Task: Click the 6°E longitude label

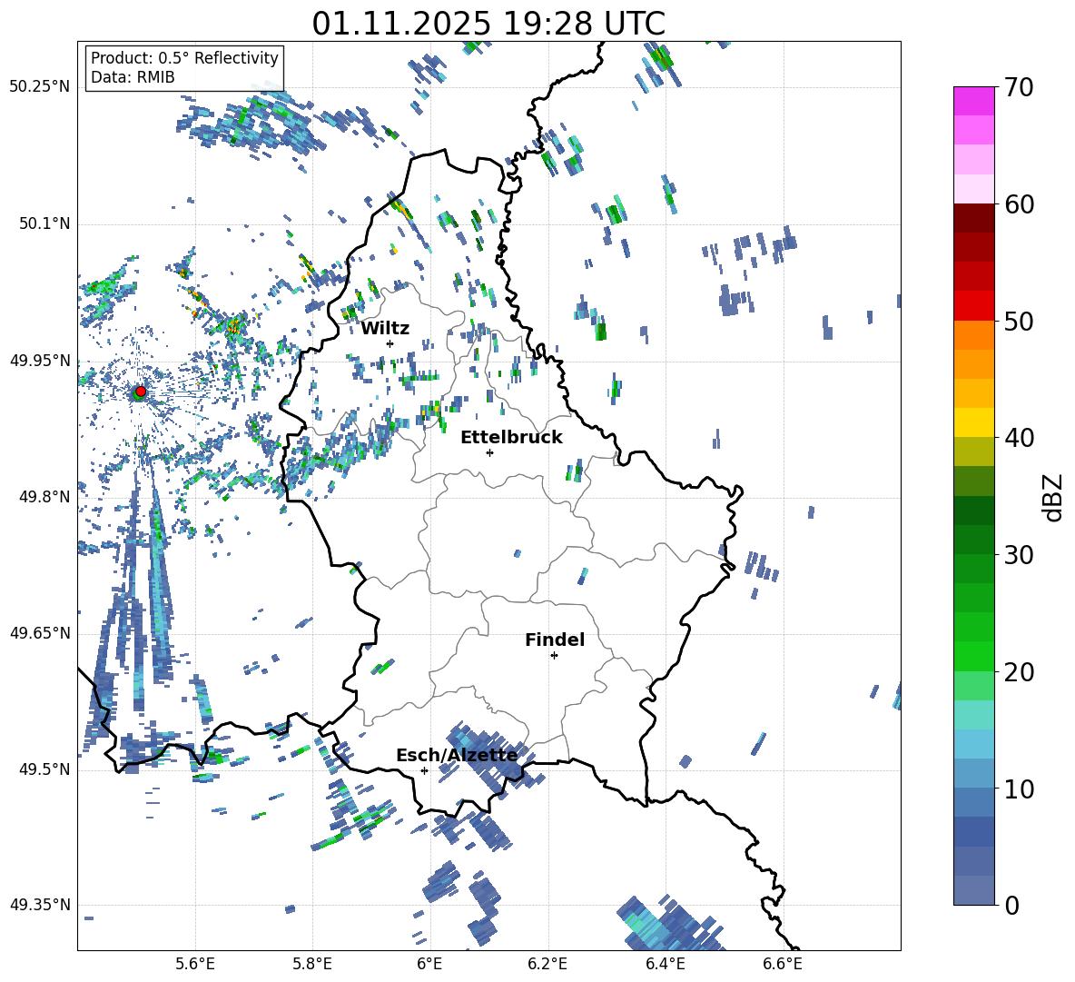Action: (429, 965)
